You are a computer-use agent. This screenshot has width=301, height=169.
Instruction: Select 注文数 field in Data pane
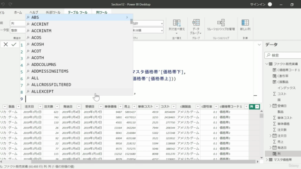280,130
